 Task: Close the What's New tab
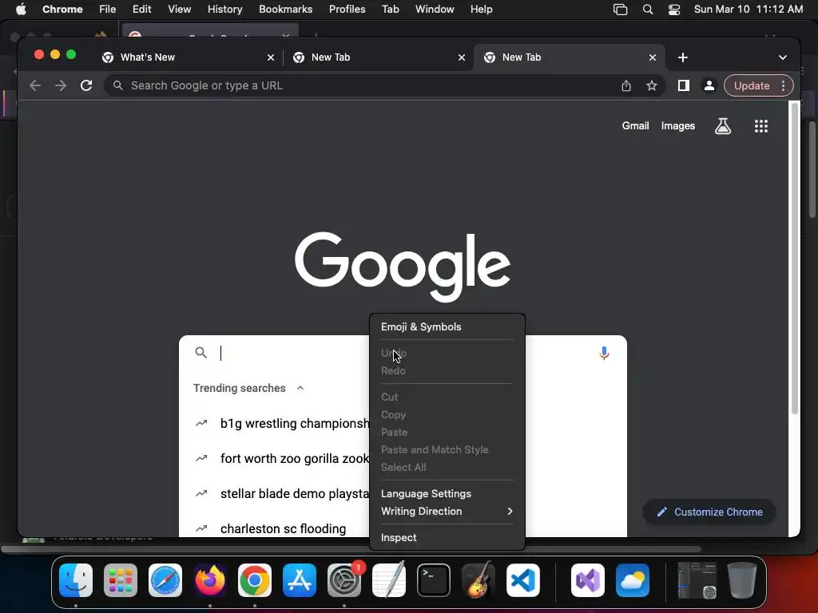271,57
